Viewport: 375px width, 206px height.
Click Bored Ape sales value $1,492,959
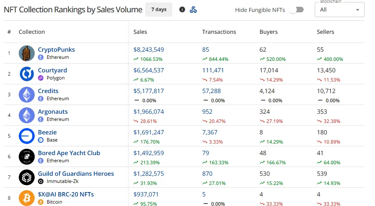(149, 153)
